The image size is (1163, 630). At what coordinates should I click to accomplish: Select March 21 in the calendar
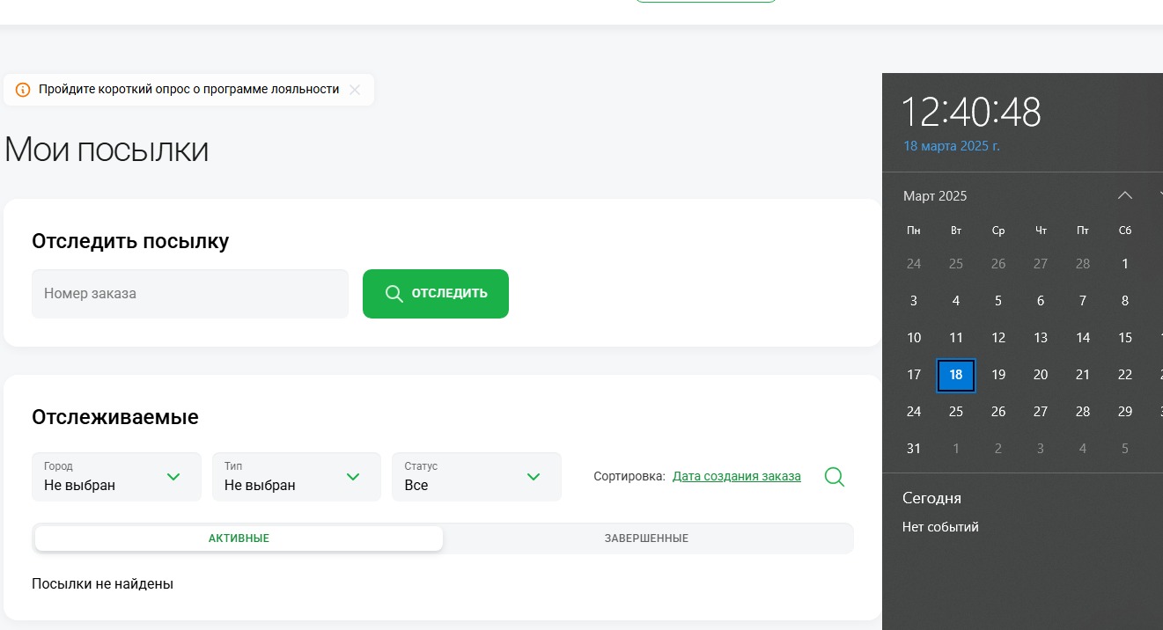click(1083, 375)
